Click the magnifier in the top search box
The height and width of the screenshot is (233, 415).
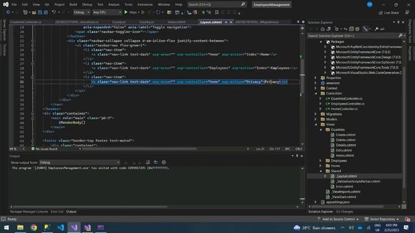(243, 5)
